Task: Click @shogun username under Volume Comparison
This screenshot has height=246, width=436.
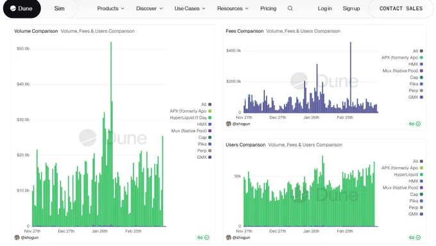Action: click(30, 238)
